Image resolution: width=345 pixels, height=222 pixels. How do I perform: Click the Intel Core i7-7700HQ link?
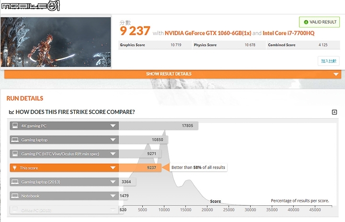click(288, 33)
